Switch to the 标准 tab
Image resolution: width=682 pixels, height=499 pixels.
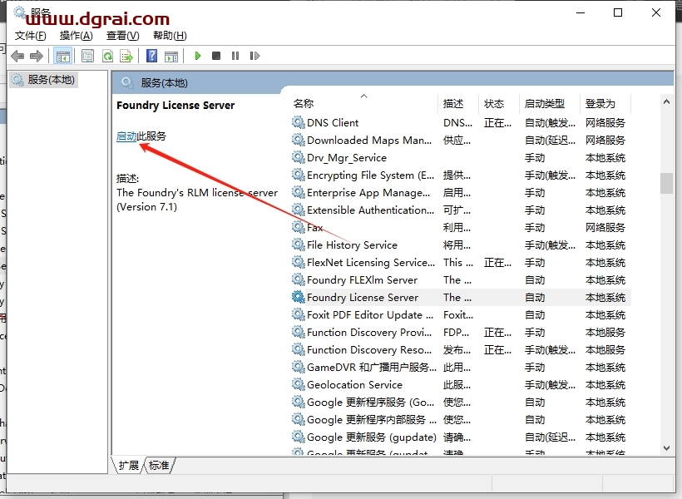(x=159, y=466)
